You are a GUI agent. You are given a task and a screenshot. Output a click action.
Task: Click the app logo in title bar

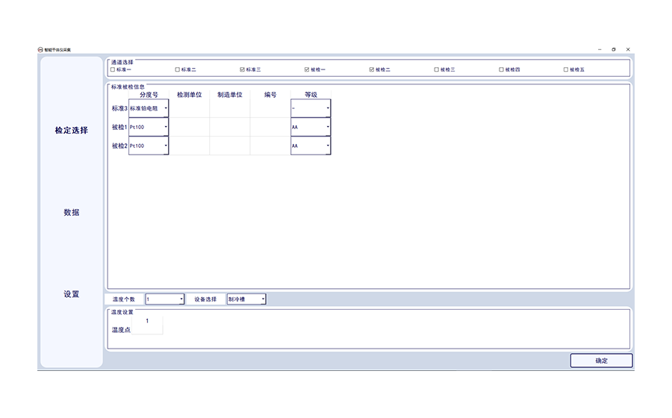point(40,49)
